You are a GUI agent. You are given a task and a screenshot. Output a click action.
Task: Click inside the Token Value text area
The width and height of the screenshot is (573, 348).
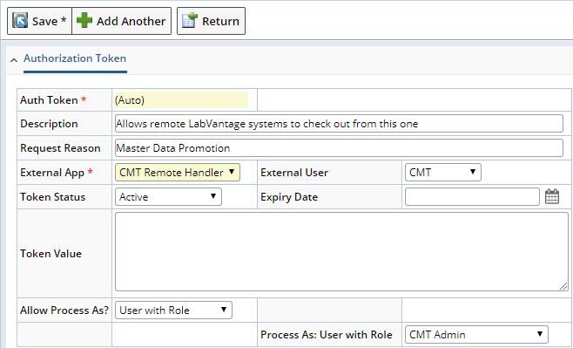point(341,252)
